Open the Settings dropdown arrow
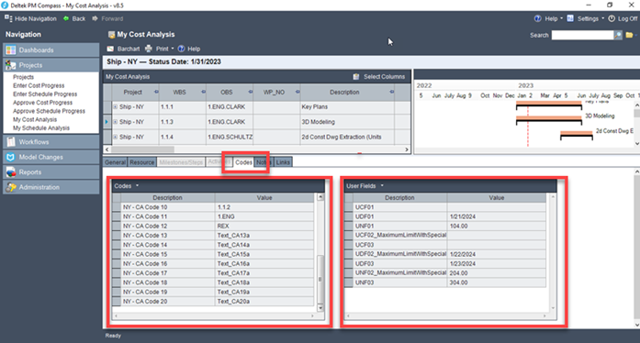The height and width of the screenshot is (343, 640). click(x=602, y=18)
